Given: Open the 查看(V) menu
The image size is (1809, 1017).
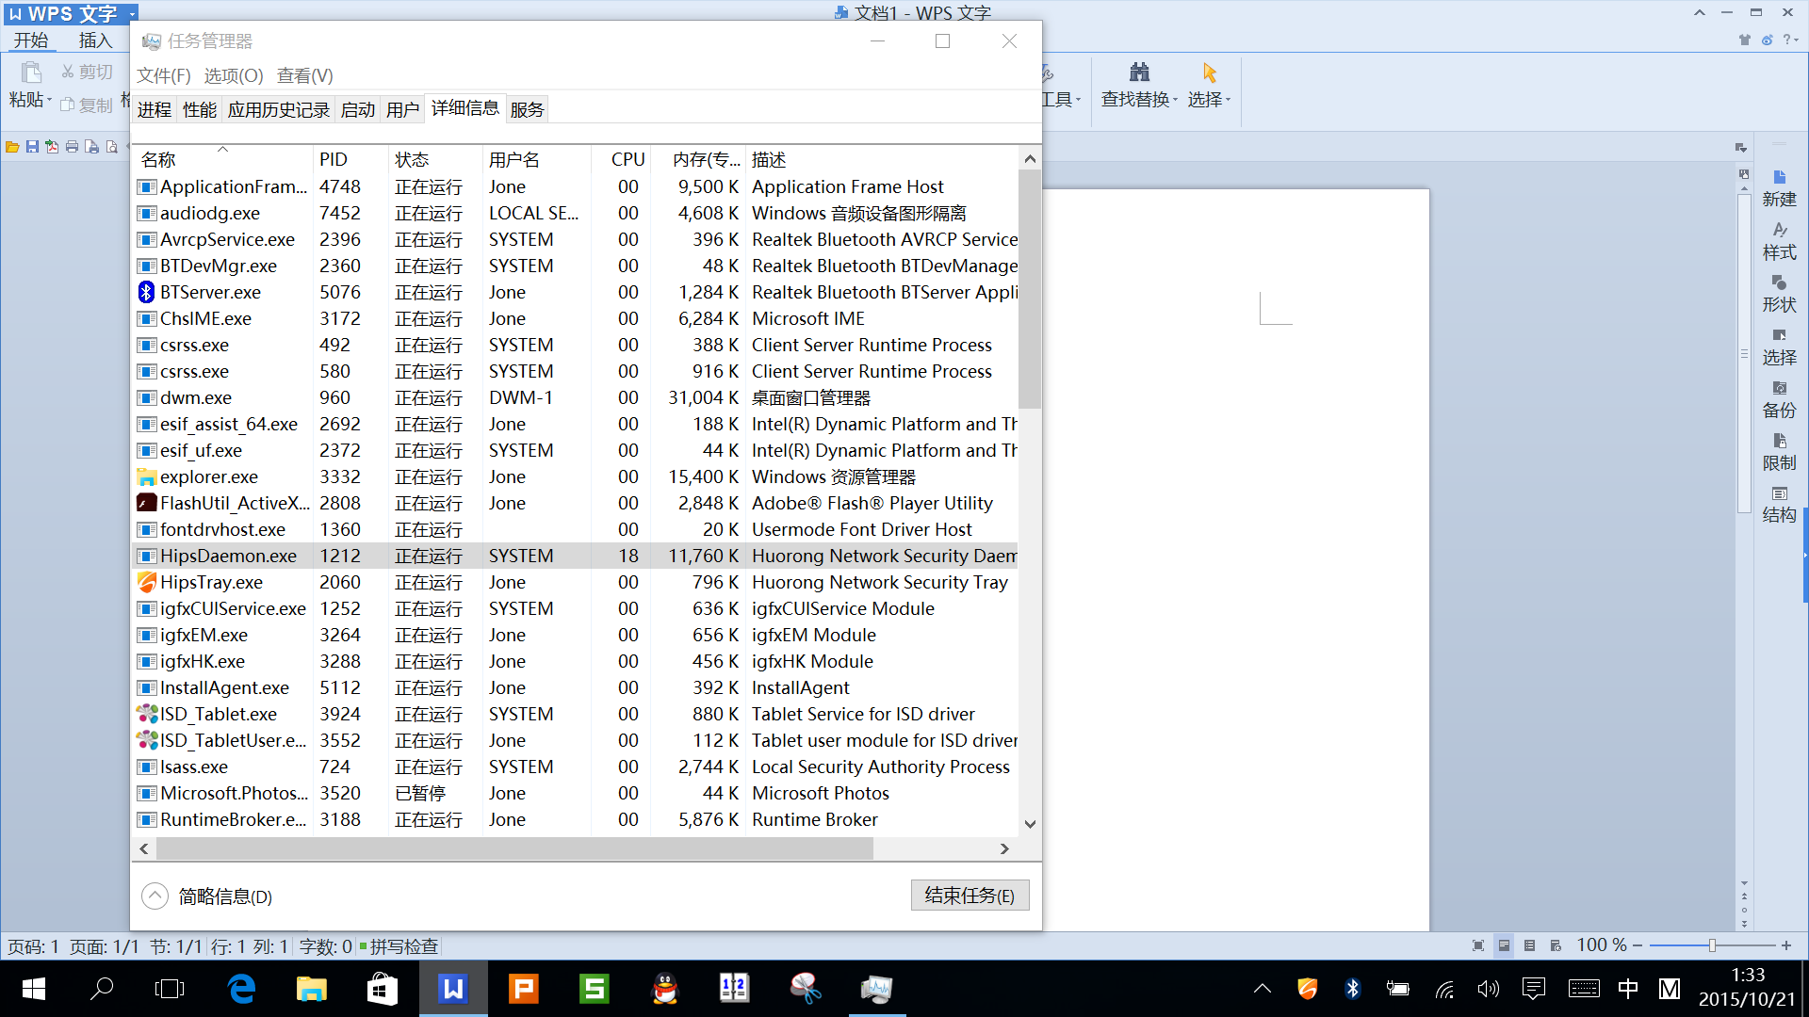Looking at the screenshot, I should 304,75.
